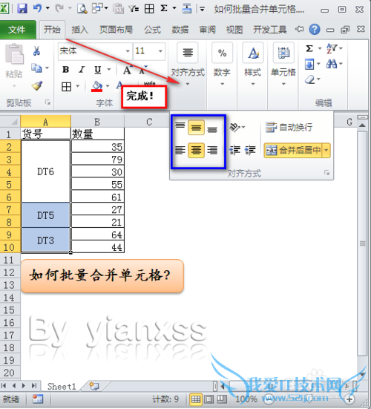The height and width of the screenshot is (409, 371).
Task: Toggle Underline formatting button
Action: tap(97, 70)
